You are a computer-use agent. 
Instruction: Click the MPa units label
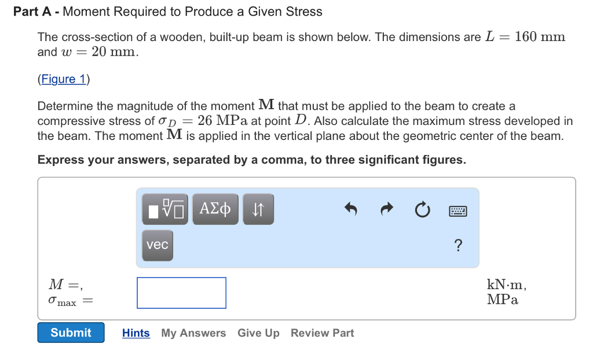[502, 300]
